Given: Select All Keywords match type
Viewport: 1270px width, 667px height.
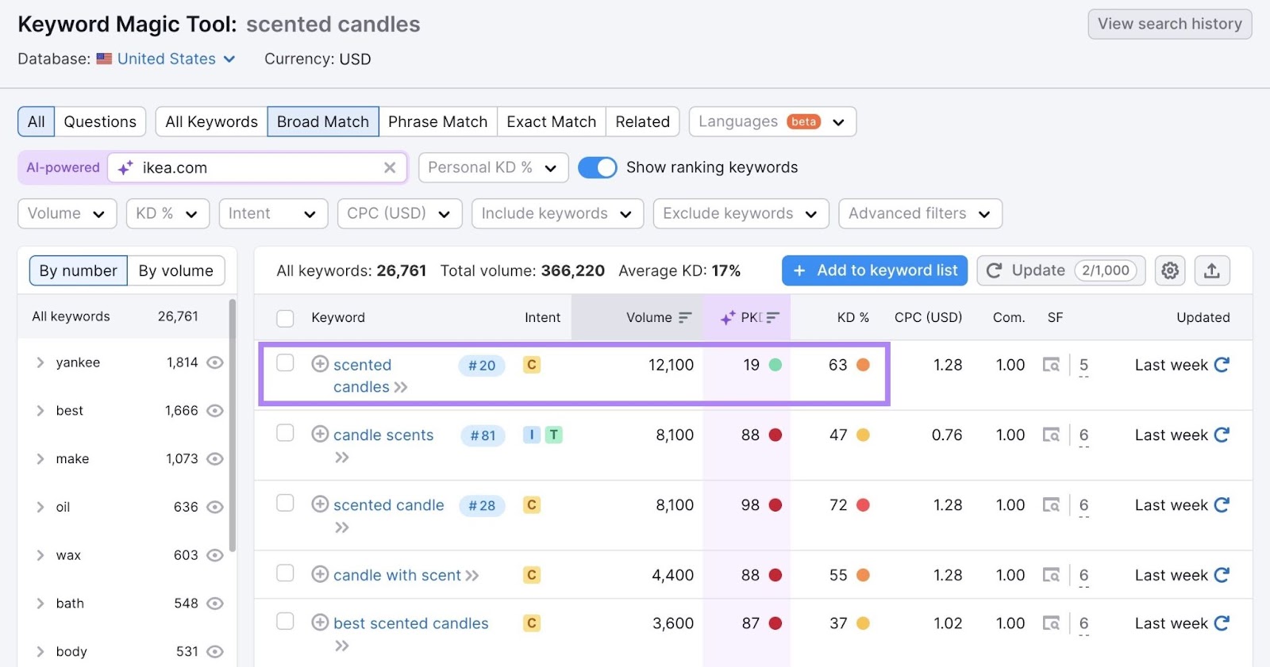Looking at the screenshot, I should (211, 121).
